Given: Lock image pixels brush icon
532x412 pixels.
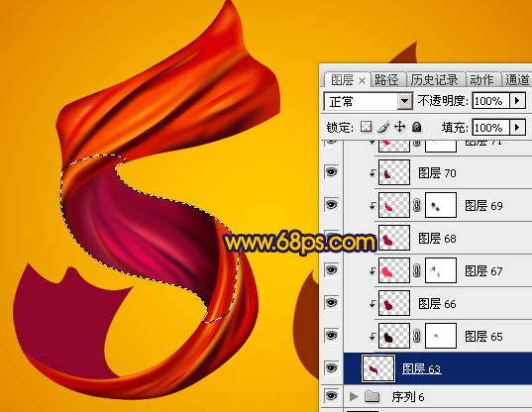Looking at the screenshot, I should 383,127.
